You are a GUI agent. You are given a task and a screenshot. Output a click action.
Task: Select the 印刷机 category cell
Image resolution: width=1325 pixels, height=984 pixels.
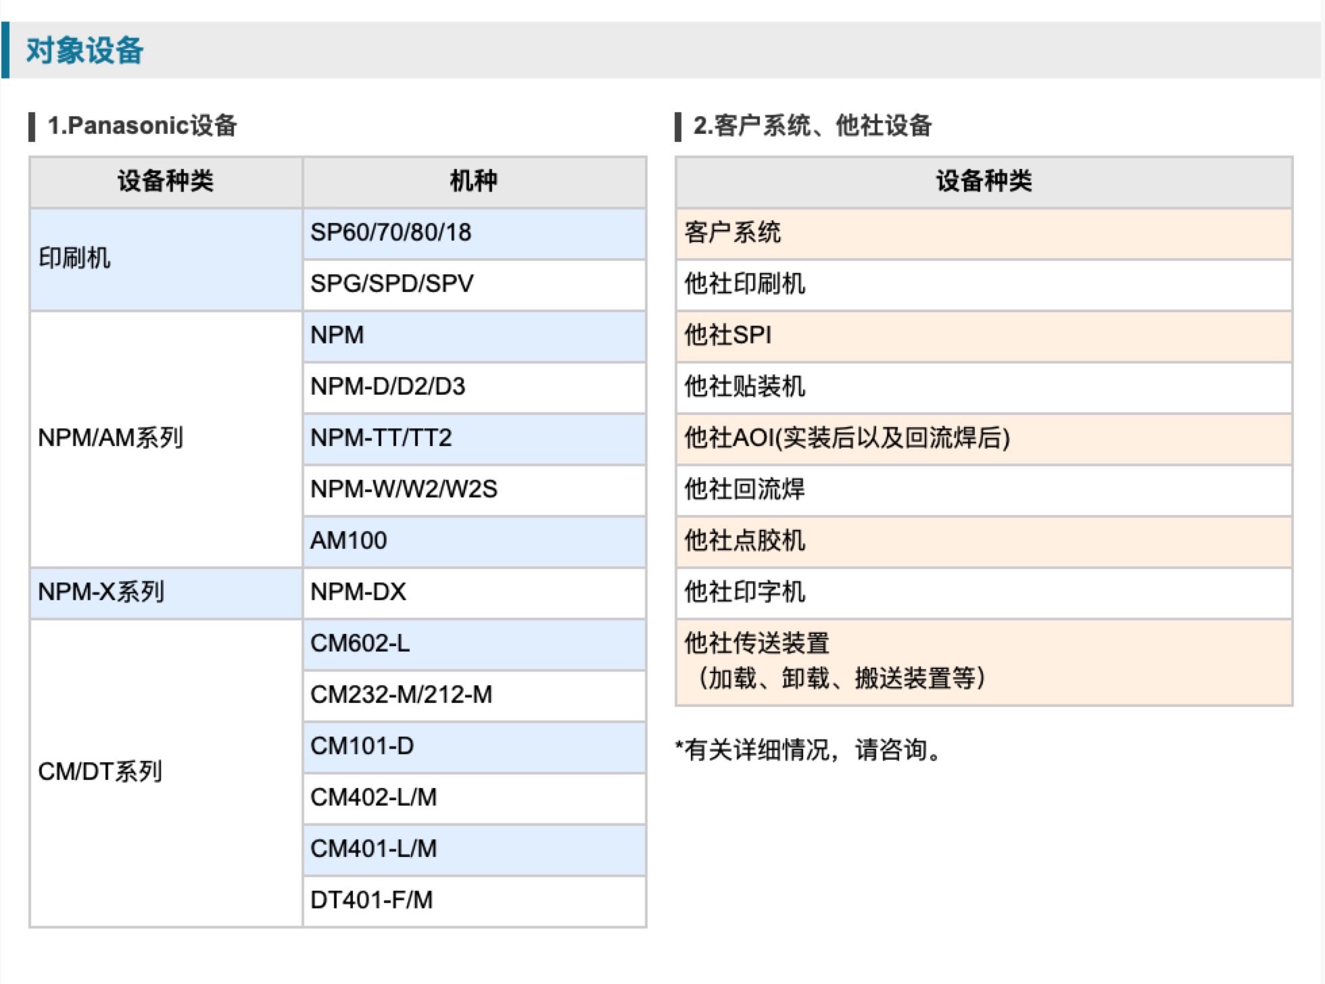tap(166, 259)
